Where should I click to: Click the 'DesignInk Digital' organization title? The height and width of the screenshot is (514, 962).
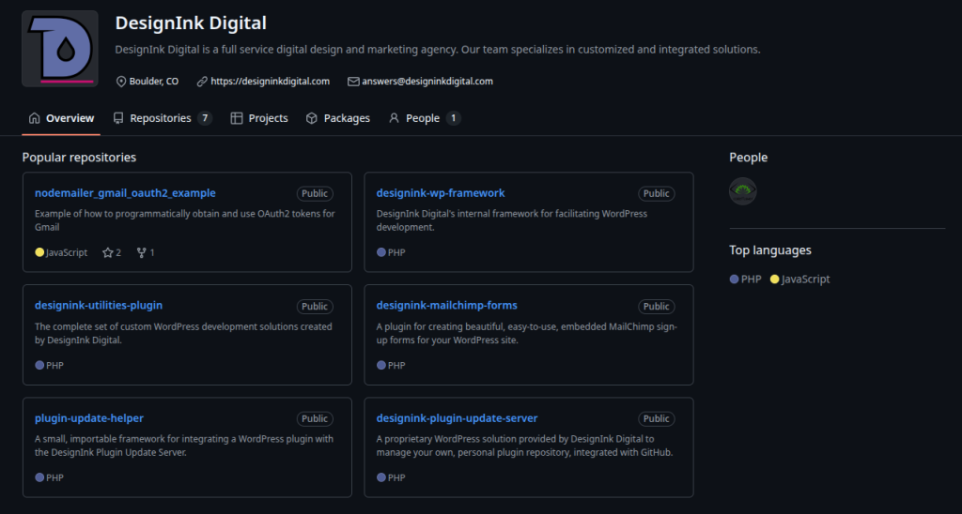[191, 23]
